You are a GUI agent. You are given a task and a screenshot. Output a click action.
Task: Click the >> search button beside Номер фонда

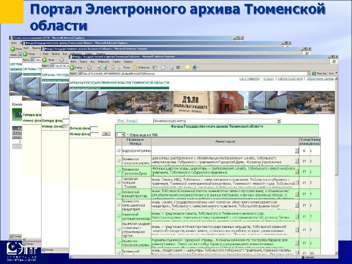pos(106,133)
